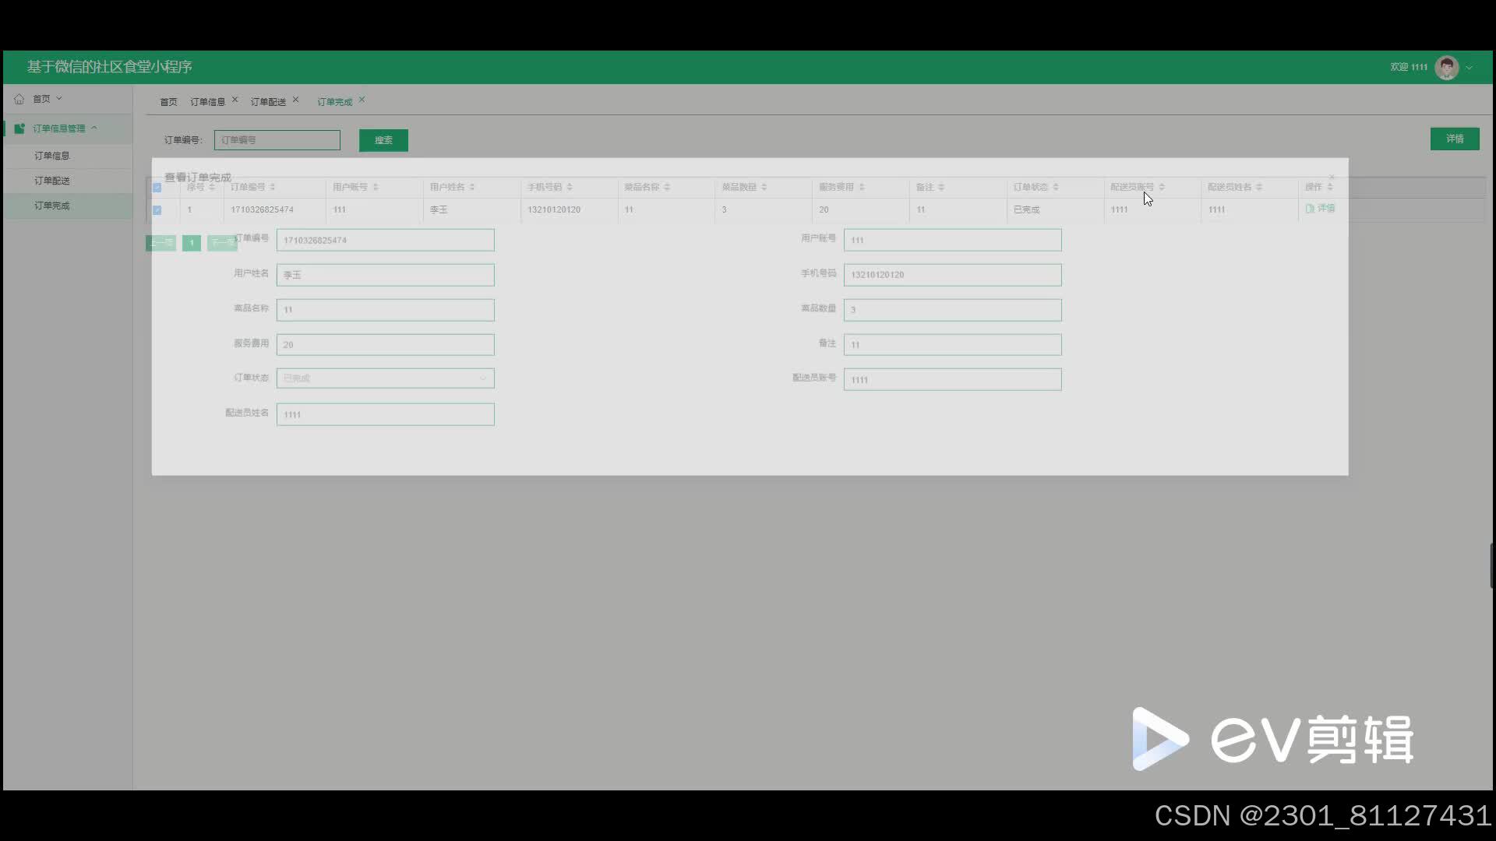Click the green 搜索 button
The height and width of the screenshot is (841, 1496).
[x=383, y=140]
